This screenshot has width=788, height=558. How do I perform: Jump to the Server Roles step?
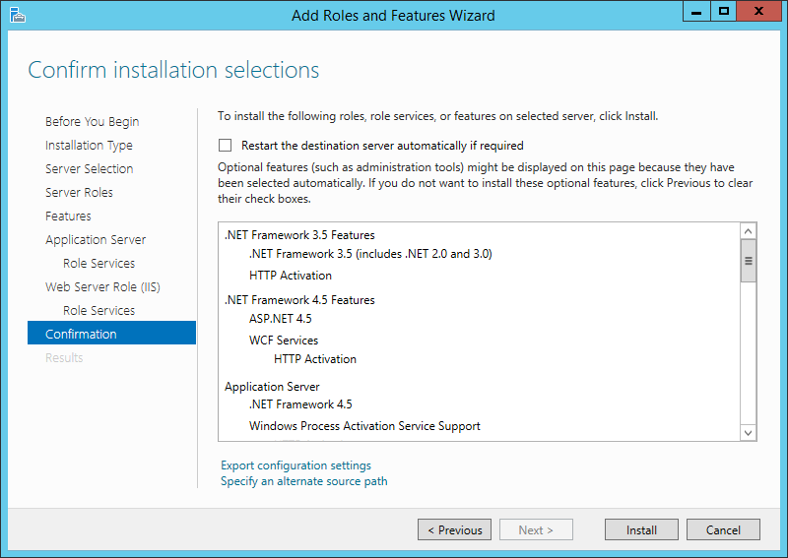click(79, 192)
